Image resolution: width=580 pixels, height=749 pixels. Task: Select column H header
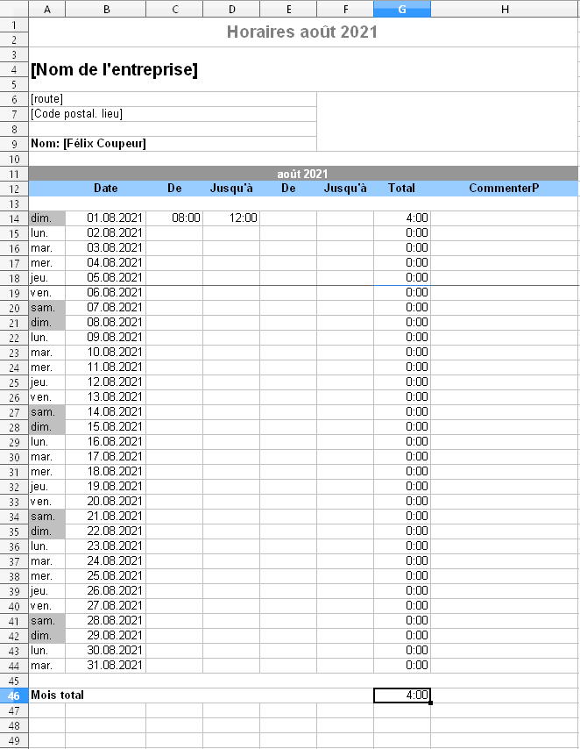click(505, 9)
